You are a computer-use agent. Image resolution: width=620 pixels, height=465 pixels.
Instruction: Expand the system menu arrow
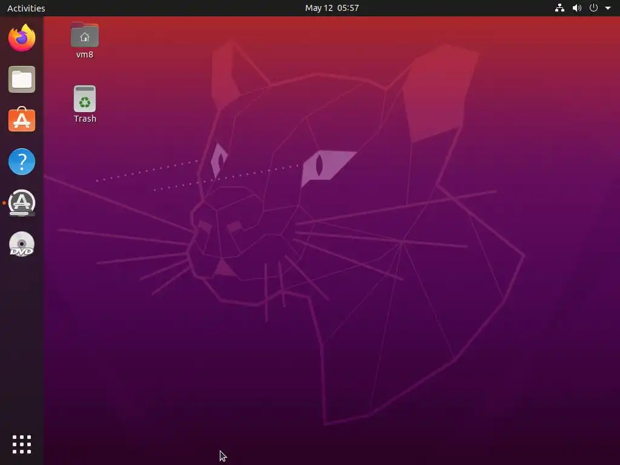[x=608, y=8]
